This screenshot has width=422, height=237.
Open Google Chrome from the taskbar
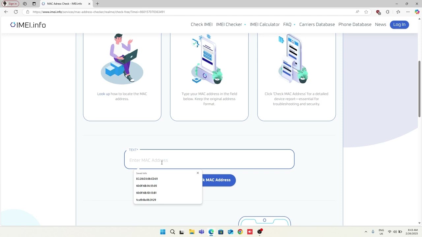point(240,232)
